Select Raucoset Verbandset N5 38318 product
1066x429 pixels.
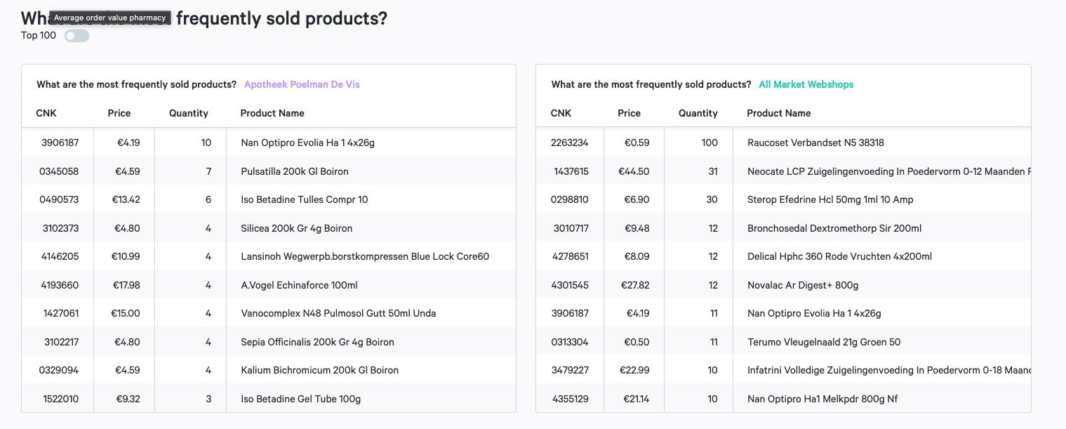pos(816,143)
